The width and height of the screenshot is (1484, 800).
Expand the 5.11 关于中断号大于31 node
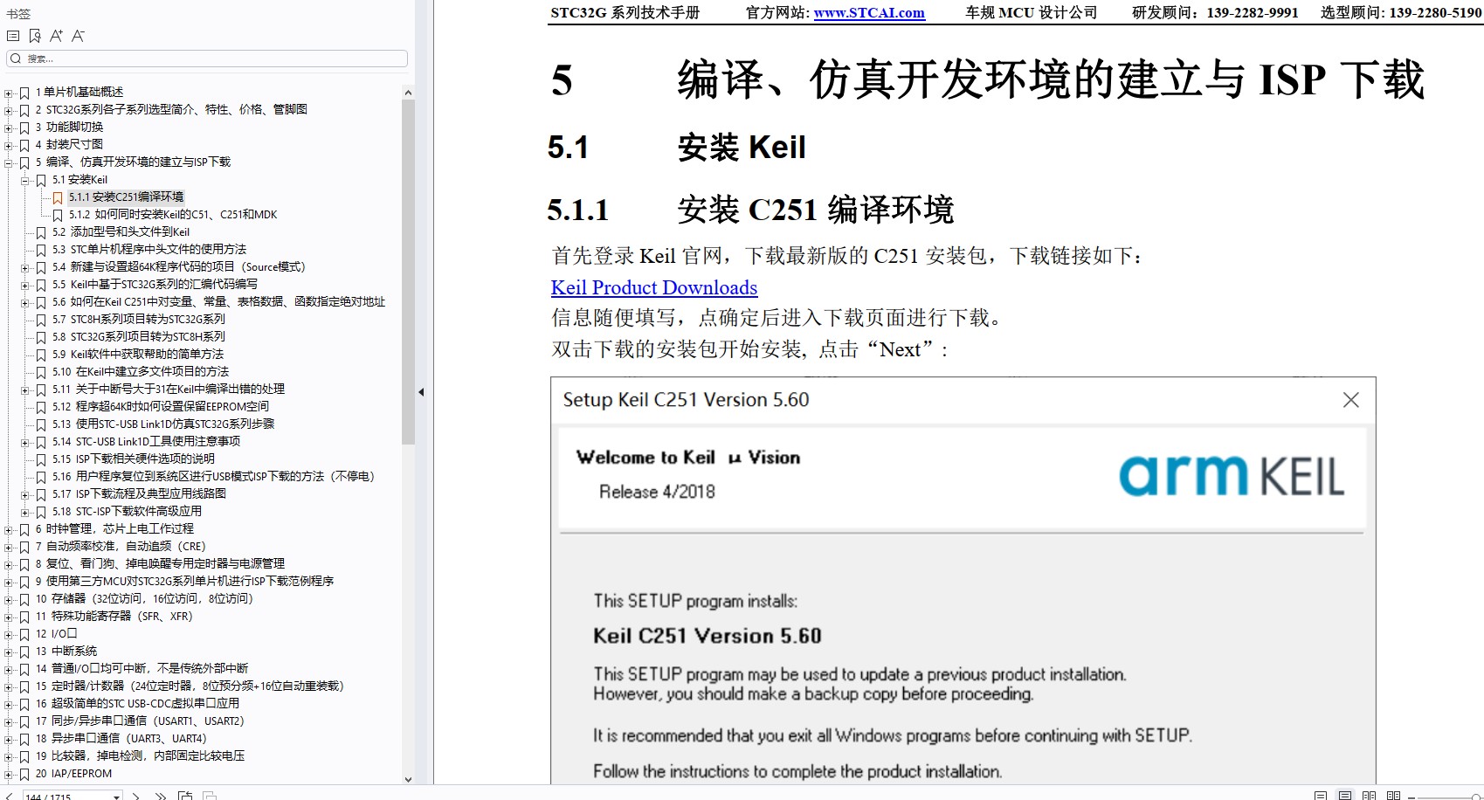click(25, 390)
